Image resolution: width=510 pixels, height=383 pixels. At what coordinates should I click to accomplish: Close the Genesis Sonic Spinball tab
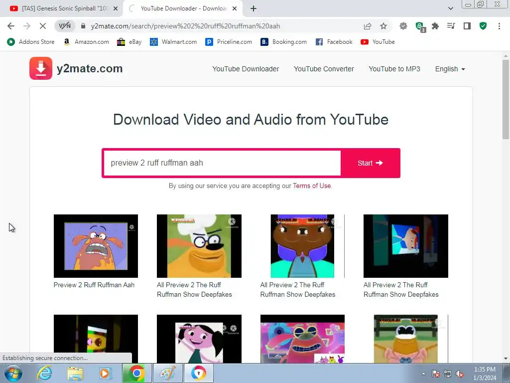tap(116, 9)
